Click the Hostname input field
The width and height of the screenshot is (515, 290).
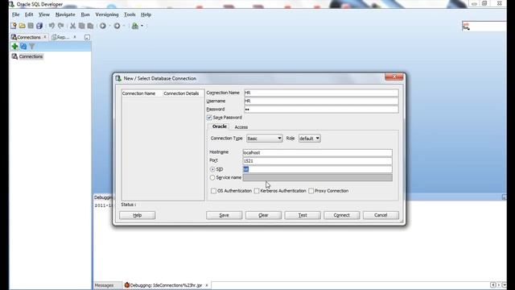[317, 152]
